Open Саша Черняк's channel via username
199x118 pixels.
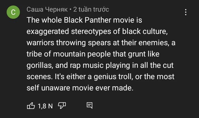coord(47,9)
